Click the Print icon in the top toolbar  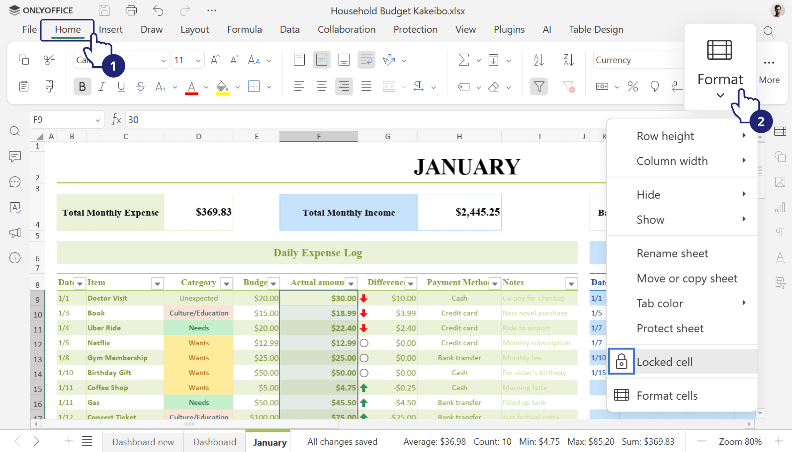(x=131, y=10)
